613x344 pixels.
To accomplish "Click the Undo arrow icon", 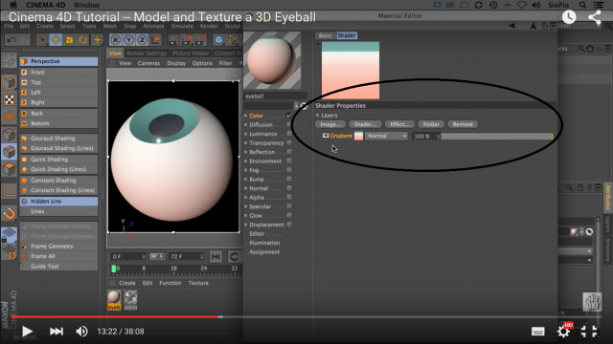I will (11, 40).
